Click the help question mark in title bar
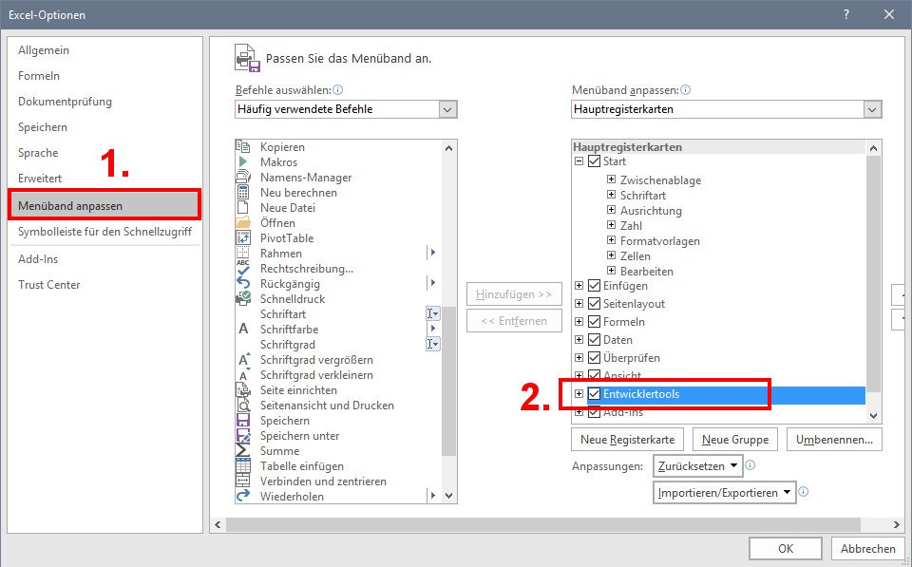The image size is (912, 567). tap(846, 14)
